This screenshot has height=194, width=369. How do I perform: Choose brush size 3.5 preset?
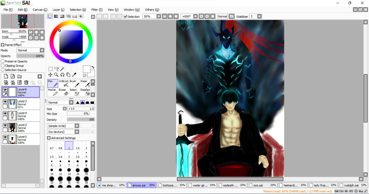point(78,154)
